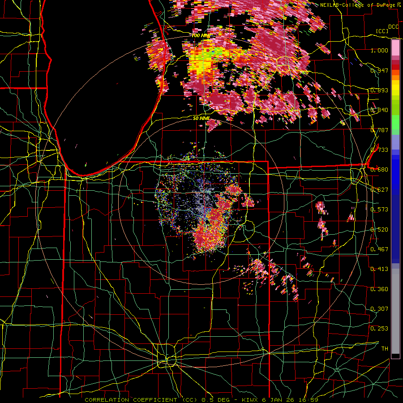Select the 0.413 value on the color scale
Image resolution: width=403 pixels, height=403 pixels.
(x=379, y=269)
